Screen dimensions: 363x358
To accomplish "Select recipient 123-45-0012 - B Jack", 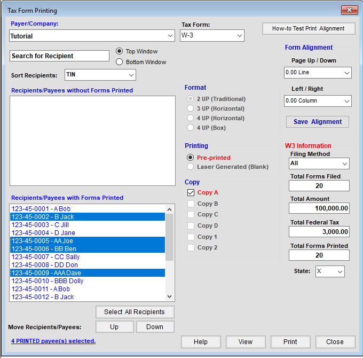I will [88, 297].
